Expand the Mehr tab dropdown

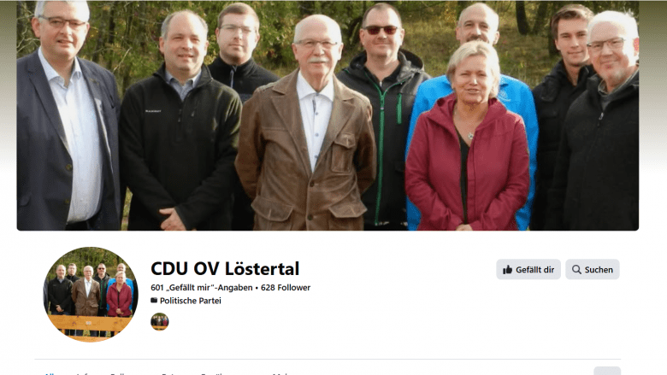(x=282, y=373)
